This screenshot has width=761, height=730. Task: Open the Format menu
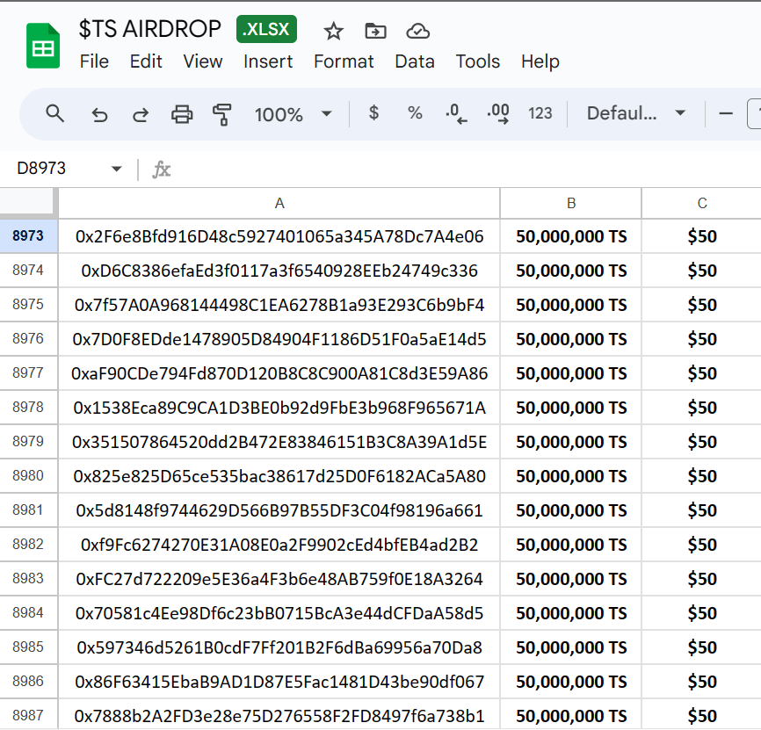tap(344, 61)
